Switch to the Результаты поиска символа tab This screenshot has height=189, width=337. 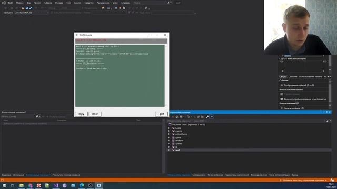click(x=66, y=175)
